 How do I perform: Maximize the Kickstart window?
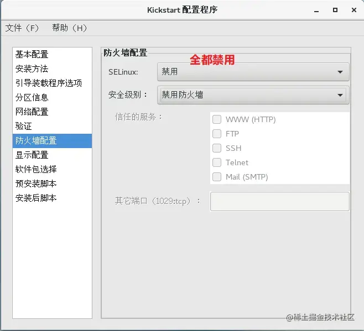pos(335,10)
